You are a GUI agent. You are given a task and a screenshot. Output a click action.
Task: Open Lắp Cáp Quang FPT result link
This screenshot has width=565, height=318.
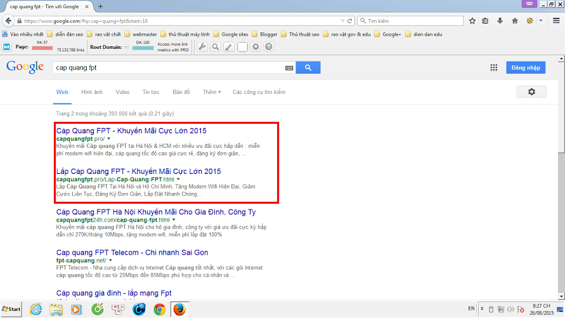[138, 171]
